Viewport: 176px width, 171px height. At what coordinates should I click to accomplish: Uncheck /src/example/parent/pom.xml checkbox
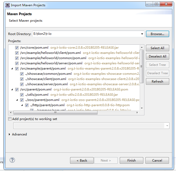(x=17, y=69)
